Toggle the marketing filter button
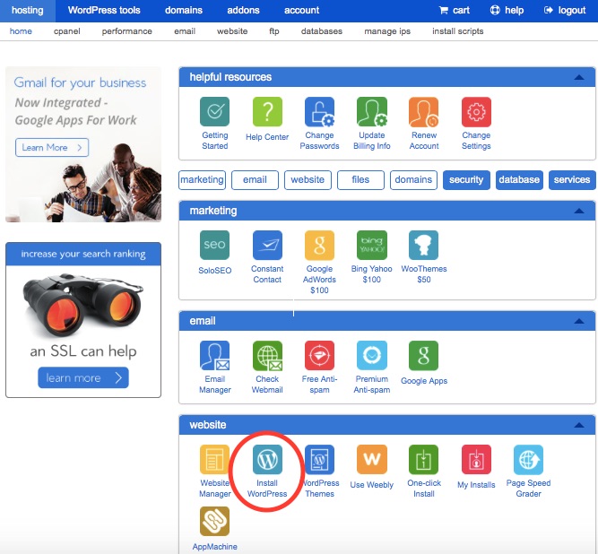Image resolution: width=598 pixels, height=554 pixels. tap(202, 180)
